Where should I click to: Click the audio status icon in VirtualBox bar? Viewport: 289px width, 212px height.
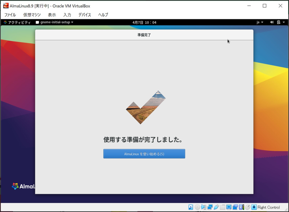204,207
